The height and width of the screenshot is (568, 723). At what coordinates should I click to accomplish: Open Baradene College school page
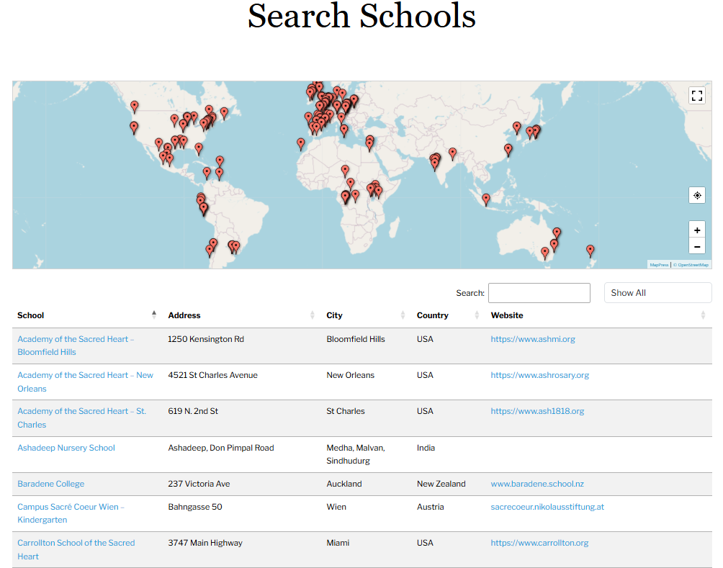click(x=50, y=484)
